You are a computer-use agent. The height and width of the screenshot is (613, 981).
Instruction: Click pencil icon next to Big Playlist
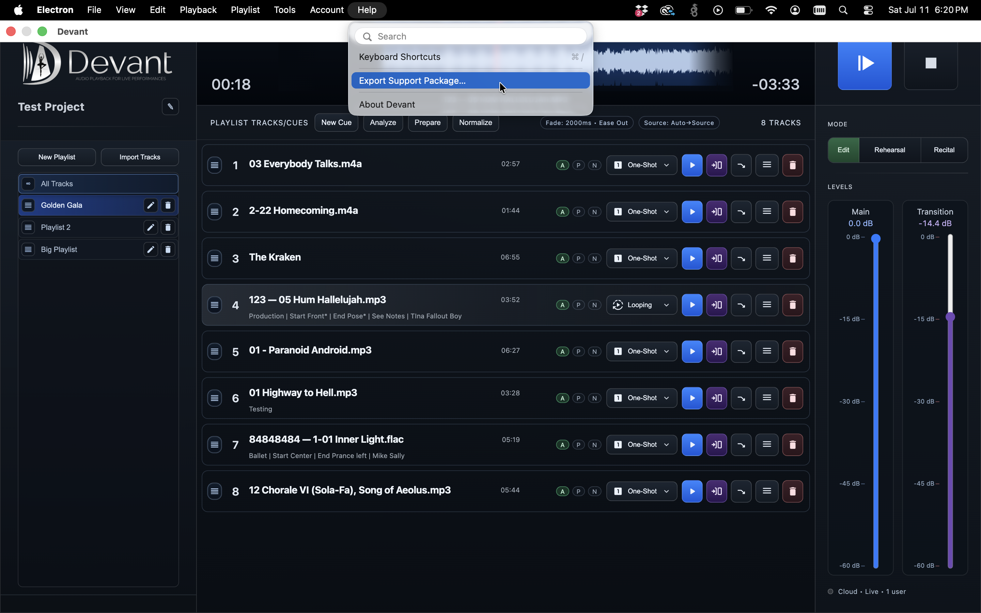pos(151,249)
